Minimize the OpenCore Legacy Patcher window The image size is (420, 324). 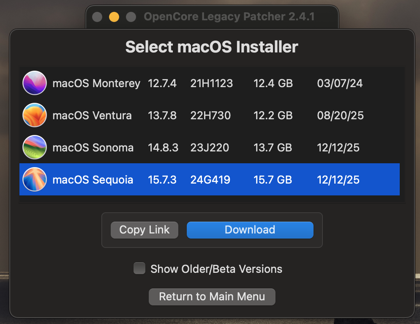click(x=114, y=17)
